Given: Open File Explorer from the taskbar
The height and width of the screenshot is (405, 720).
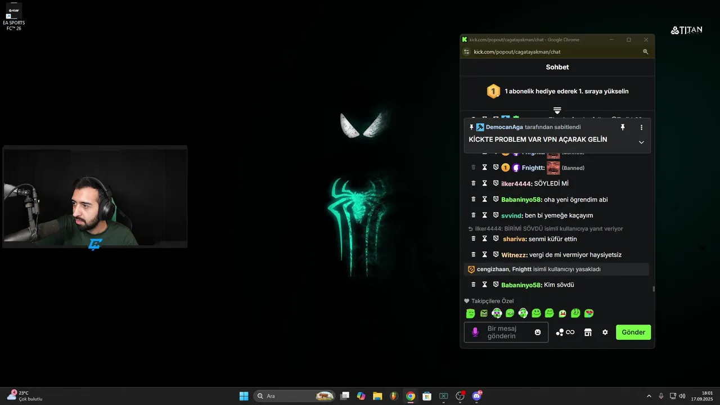Looking at the screenshot, I should point(377,396).
